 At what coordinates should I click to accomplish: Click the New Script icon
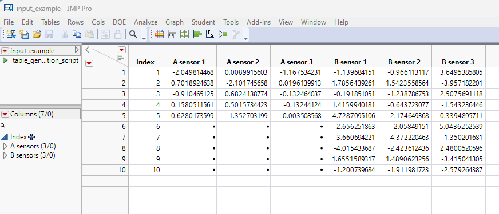24,34
